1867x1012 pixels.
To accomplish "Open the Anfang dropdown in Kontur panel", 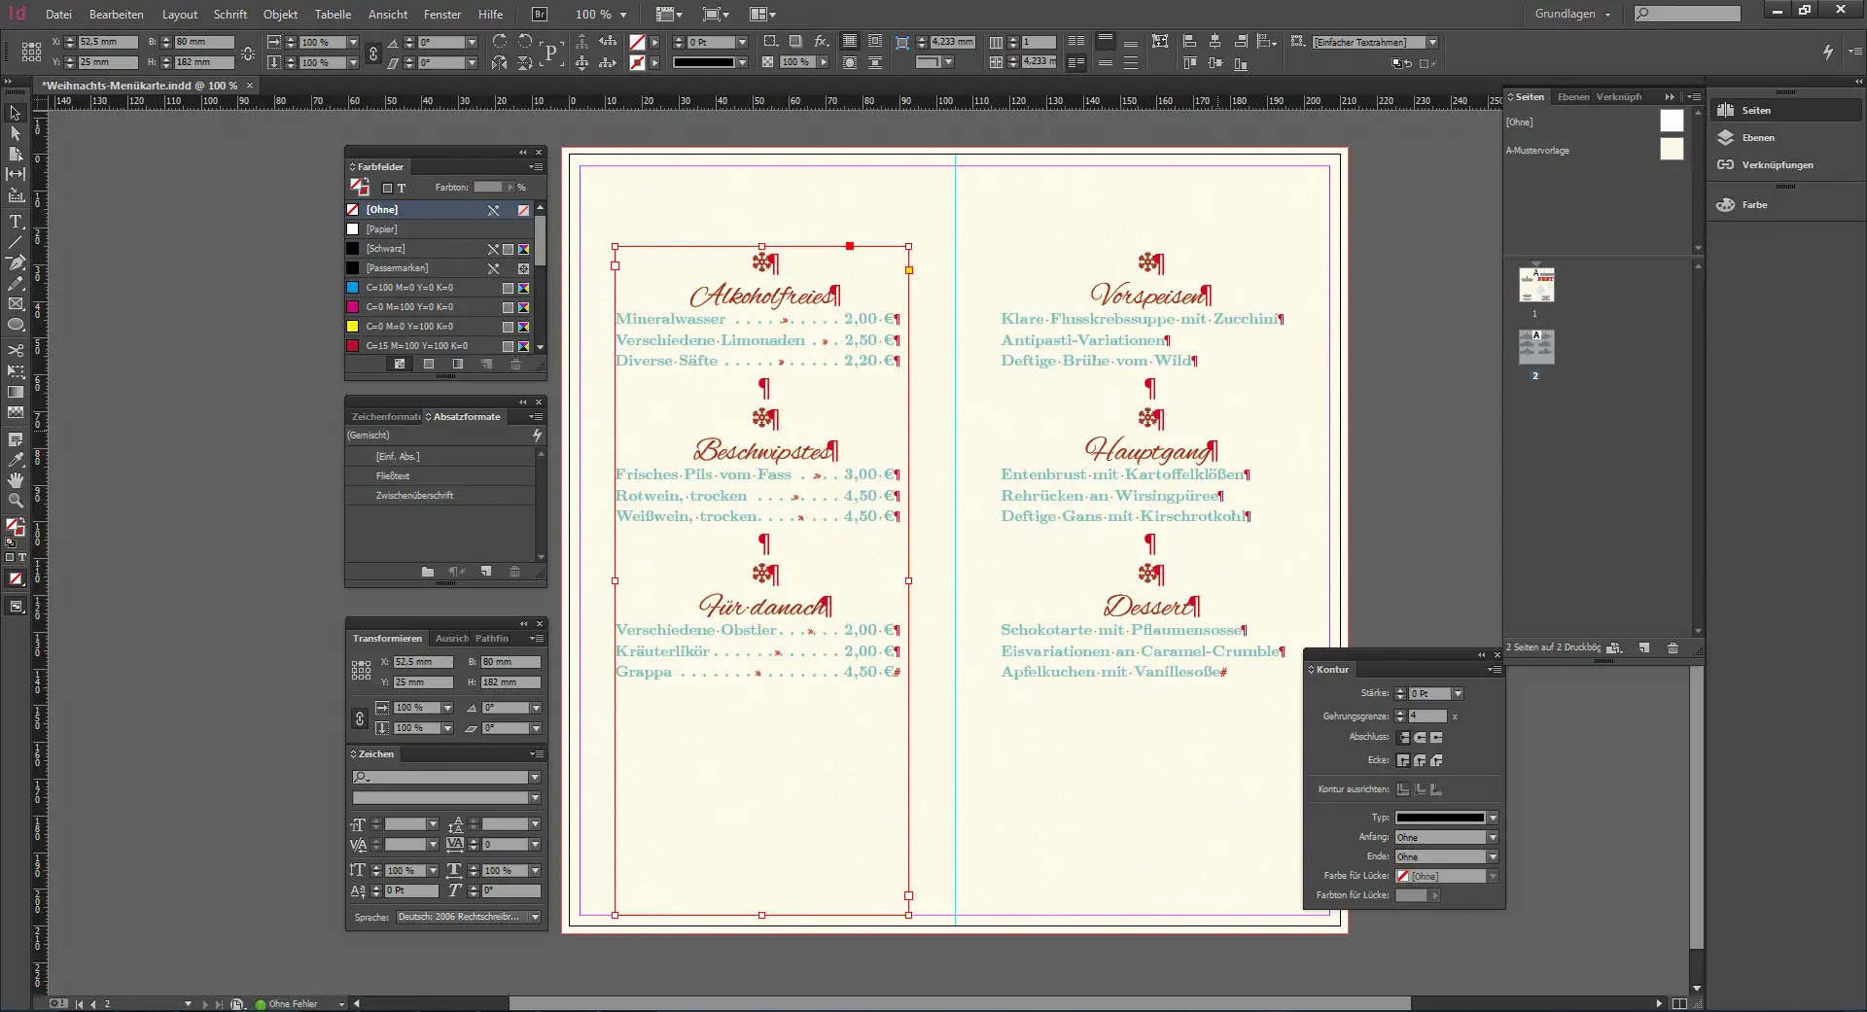I will coord(1492,837).
